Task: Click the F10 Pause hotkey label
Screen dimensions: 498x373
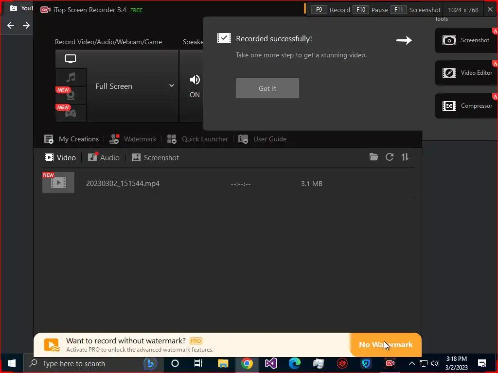Action: (370, 10)
